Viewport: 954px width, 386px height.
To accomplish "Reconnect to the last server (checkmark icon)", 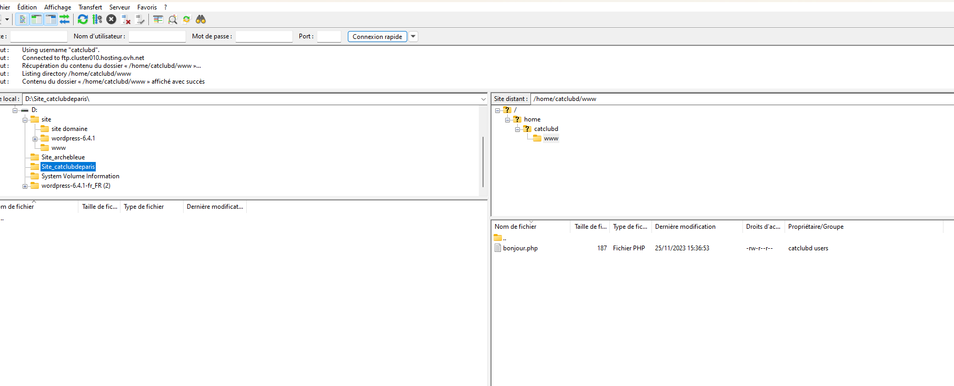I will click(140, 19).
